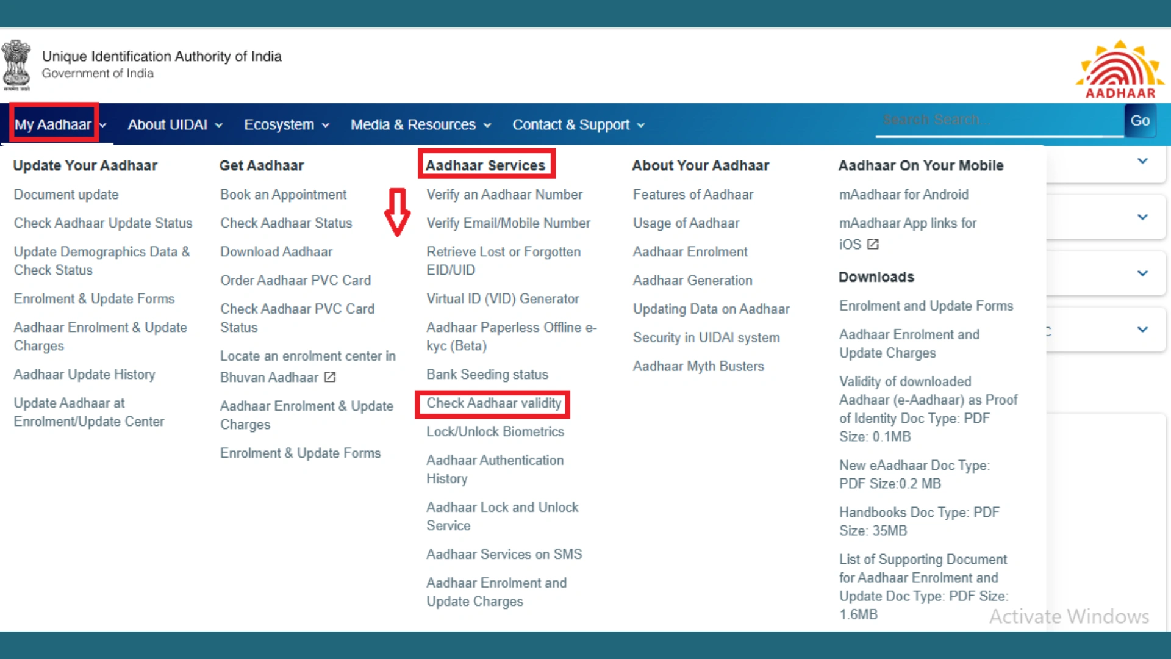
Task: Open Document update link
Action: click(x=66, y=195)
